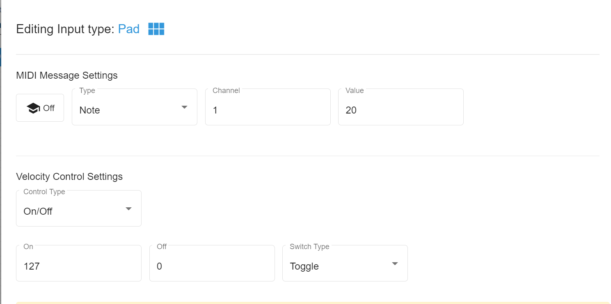This screenshot has width=611, height=304.
Task: Click the On velocity field showing 127
Action: (78, 266)
